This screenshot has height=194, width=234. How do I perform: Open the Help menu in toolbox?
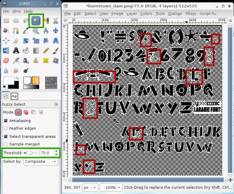tap(28, 11)
